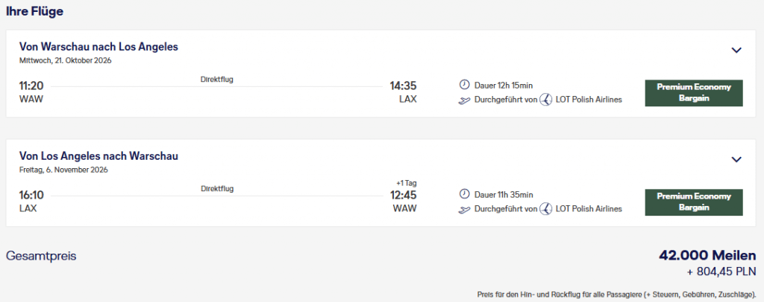764x302 pixels.
Task: Click the airplane icon on the outbound flight
Action: pyautogui.click(x=465, y=100)
